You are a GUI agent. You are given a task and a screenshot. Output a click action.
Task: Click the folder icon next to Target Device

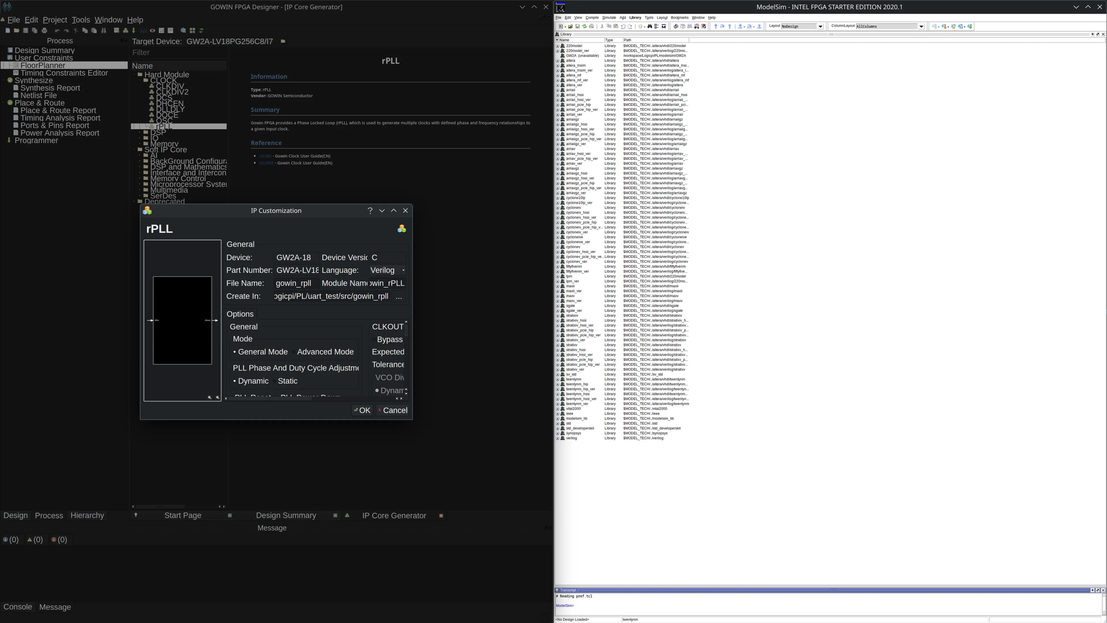click(x=283, y=41)
